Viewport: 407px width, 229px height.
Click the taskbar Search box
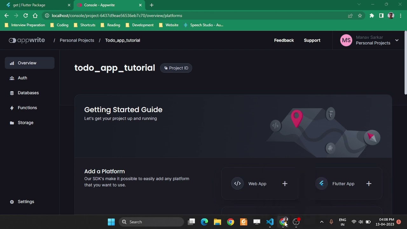(151, 222)
